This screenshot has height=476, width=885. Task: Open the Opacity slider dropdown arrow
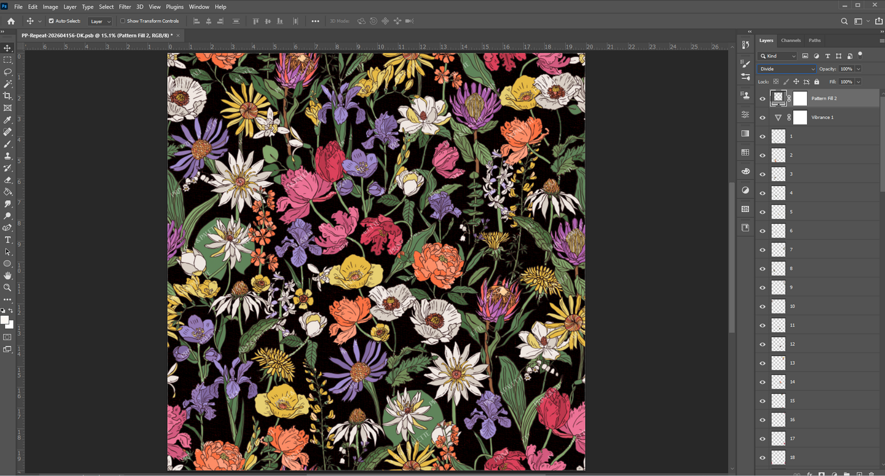[858, 69]
